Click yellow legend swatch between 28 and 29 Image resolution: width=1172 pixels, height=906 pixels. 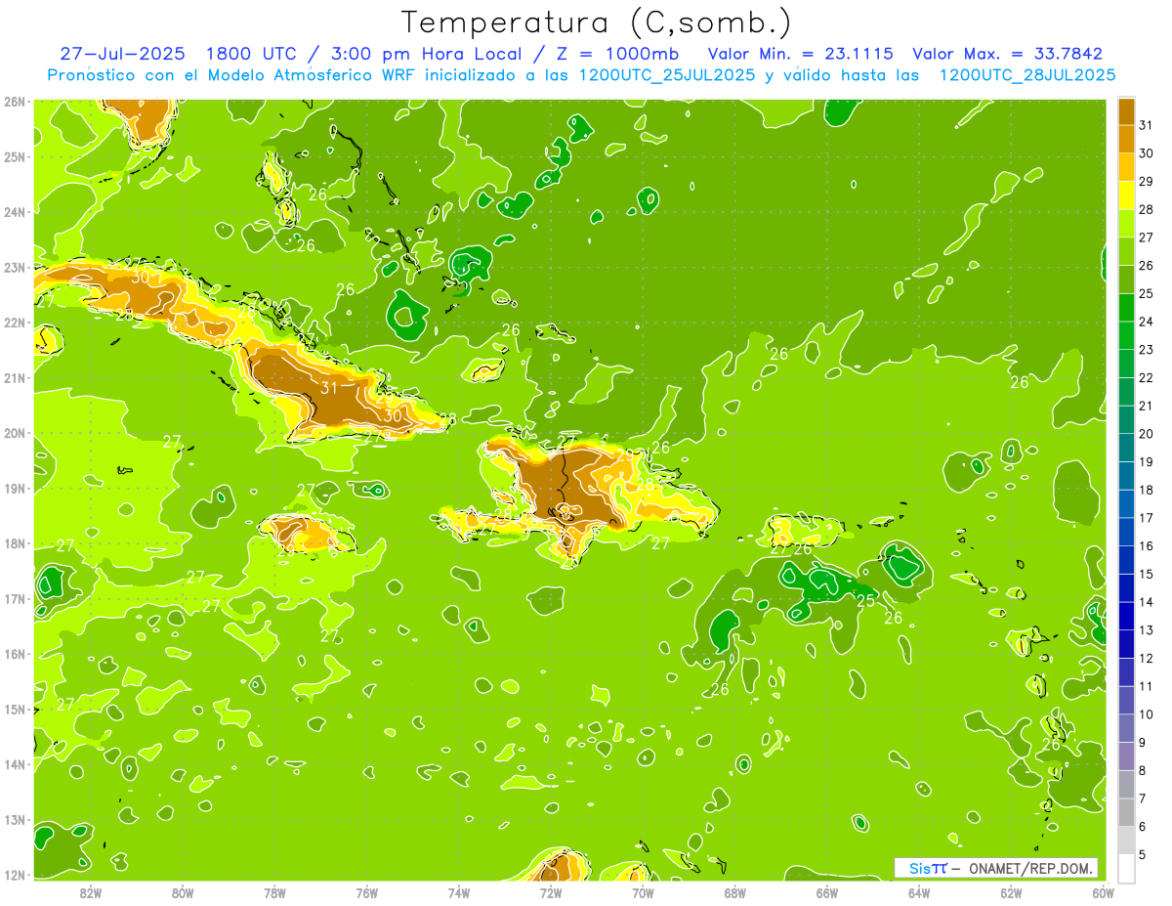[1126, 195]
